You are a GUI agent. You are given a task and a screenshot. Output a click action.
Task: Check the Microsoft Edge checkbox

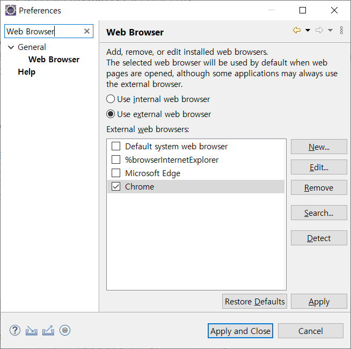click(x=116, y=173)
